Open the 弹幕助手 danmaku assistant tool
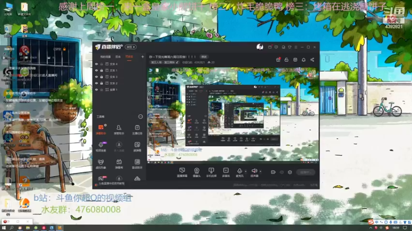Viewport: 412px width, 231px height. 101,130
